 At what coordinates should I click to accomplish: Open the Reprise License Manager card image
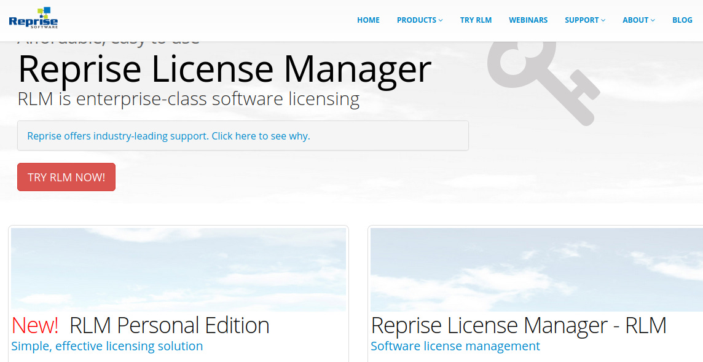click(536, 269)
